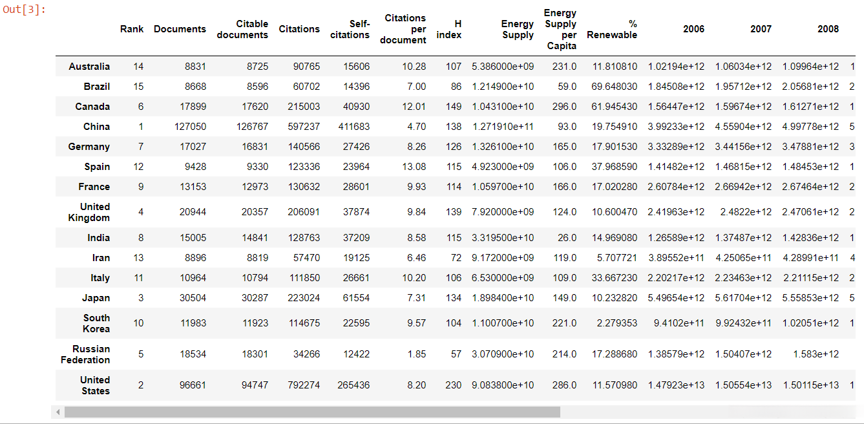Click Brazil's % Renewable value 69.648030

615,87
